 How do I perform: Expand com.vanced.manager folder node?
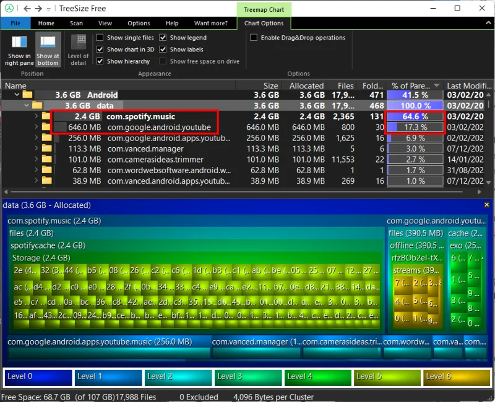37,148
